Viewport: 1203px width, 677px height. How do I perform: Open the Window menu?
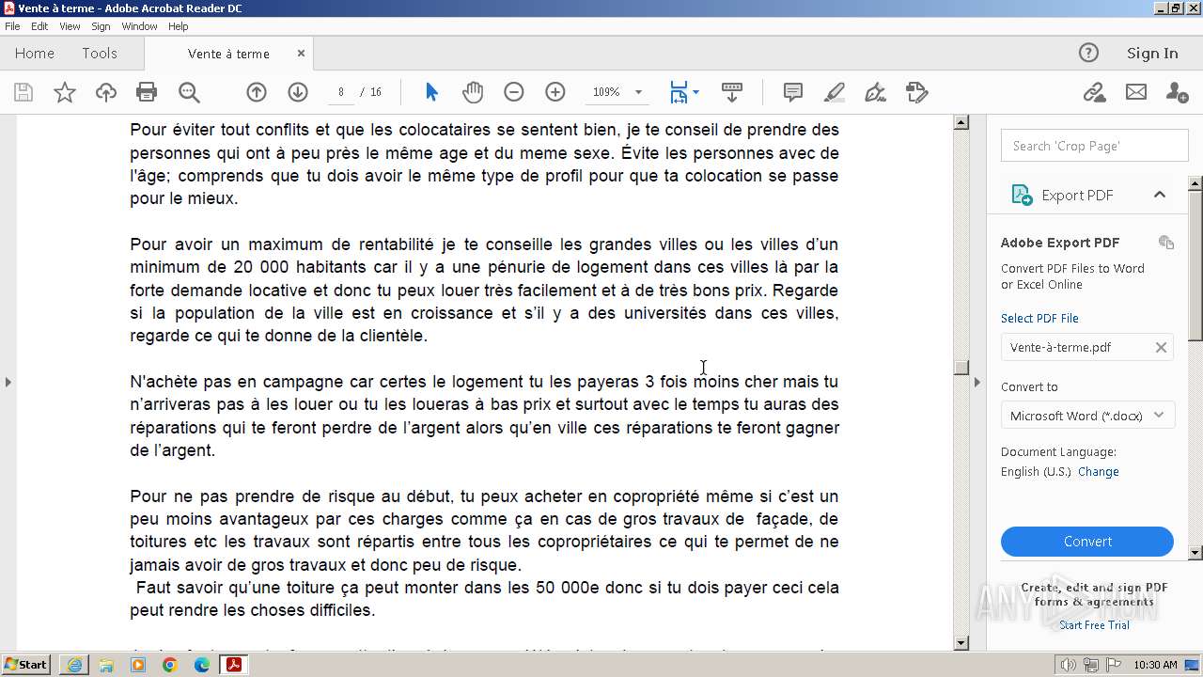tap(139, 26)
